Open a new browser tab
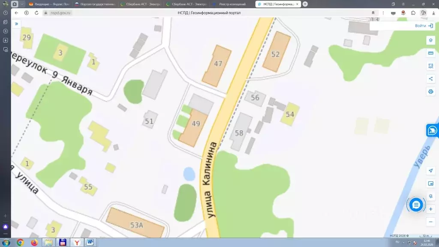Screen dimensions: 439x247 coord(305,4)
